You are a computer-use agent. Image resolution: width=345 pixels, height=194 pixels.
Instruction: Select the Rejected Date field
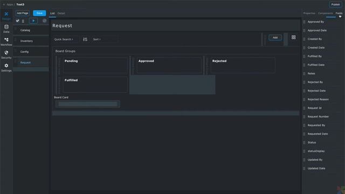(x=316, y=91)
